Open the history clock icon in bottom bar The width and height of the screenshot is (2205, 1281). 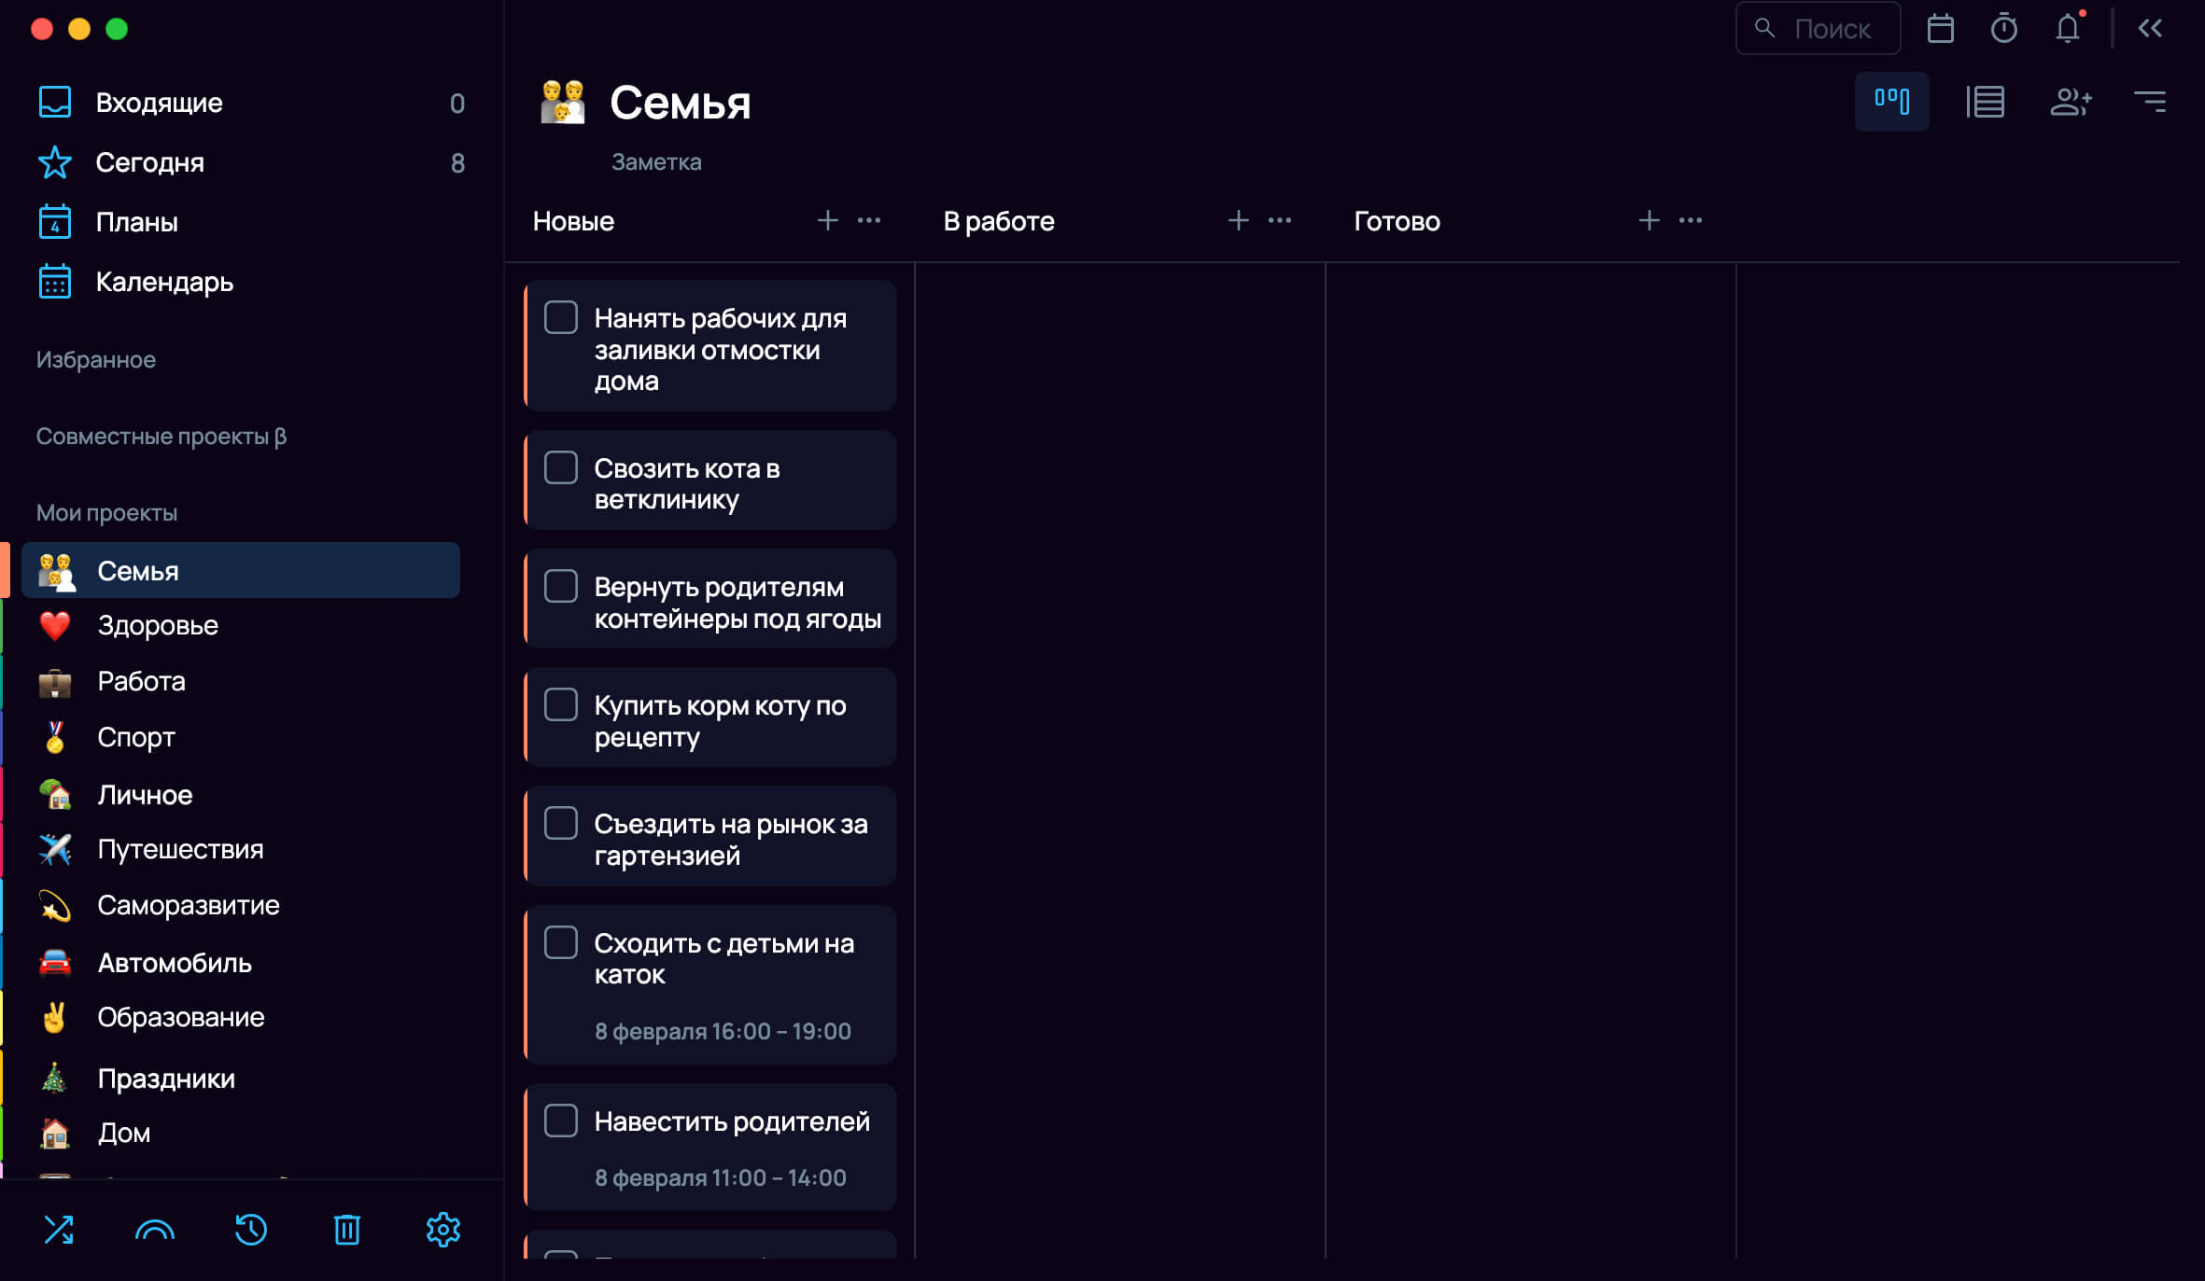250,1230
